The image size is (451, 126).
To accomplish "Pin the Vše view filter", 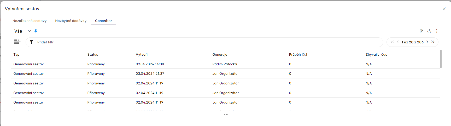I will [36, 31].
